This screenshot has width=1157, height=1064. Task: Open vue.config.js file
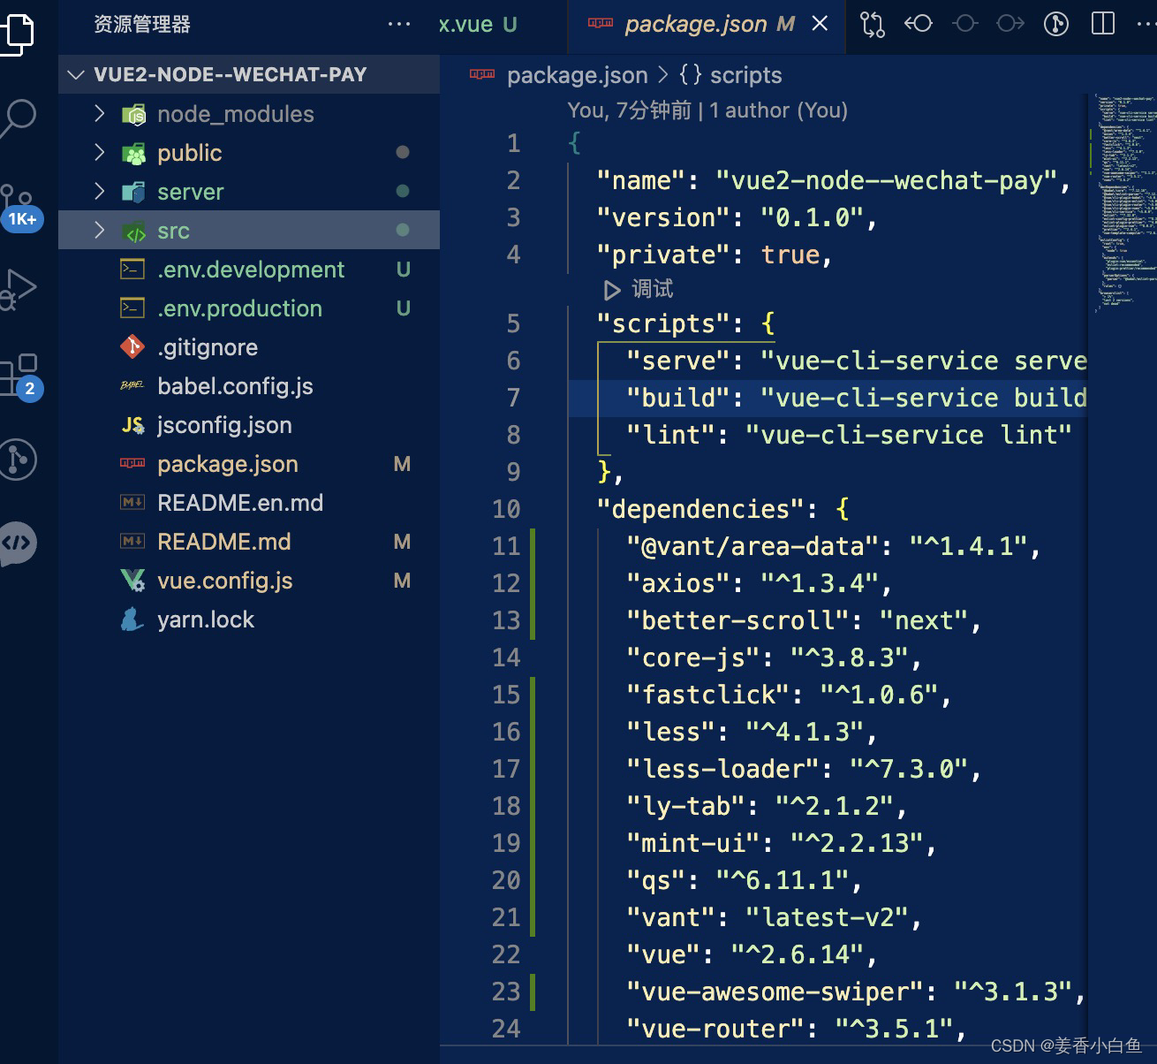249,581
